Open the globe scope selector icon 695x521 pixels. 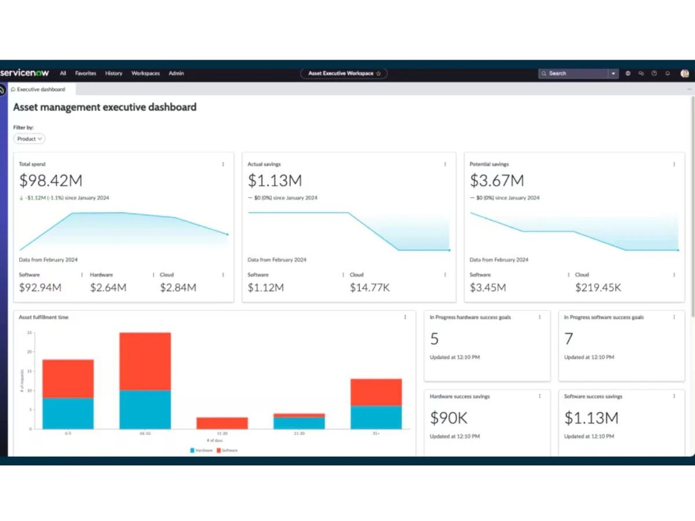click(x=628, y=74)
